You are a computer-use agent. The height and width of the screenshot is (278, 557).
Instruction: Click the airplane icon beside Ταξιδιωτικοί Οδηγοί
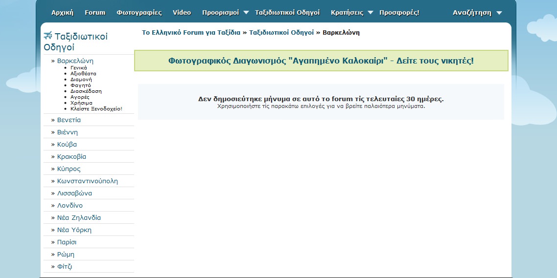click(48, 36)
